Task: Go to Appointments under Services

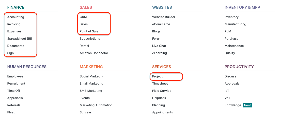Action: pos(163,112)
